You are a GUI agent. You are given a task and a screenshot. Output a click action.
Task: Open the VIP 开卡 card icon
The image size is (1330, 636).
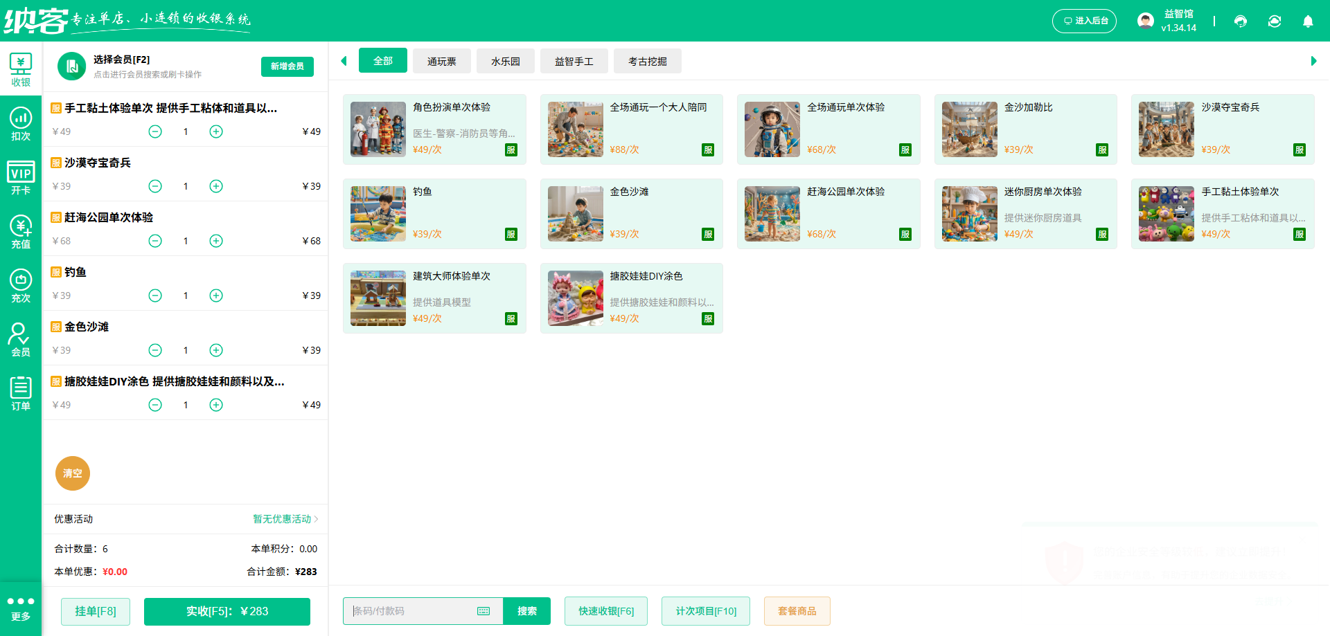tap(21, 178)
